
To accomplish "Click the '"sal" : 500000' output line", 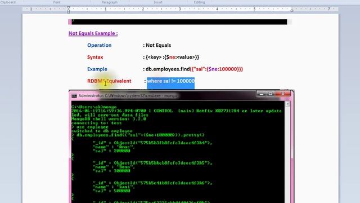I will point(111,191).
